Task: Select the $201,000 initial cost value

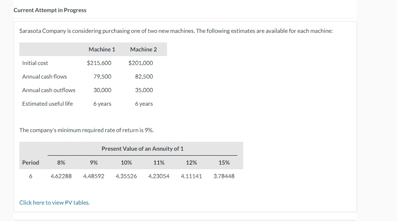Action: (x=141, y=63)
